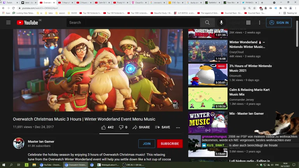Open the session bookmarks folder
The width and height of the screenshot is (299, 168).
[60, 13]
